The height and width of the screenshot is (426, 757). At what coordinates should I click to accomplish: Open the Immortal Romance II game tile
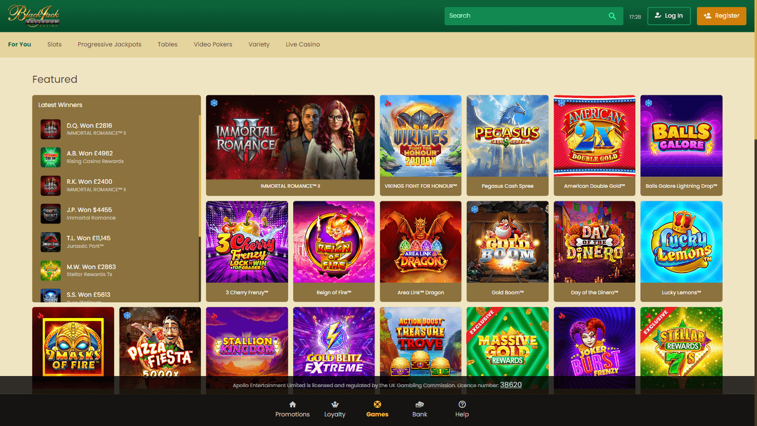click(x=290, y=145)
